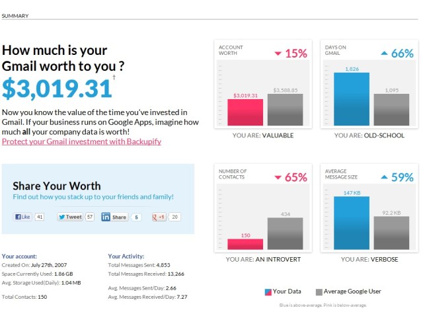Click the Tweet count bubble showing 57
The width and height of the screenshot is (423, 312).
click(x=90, y=217)
